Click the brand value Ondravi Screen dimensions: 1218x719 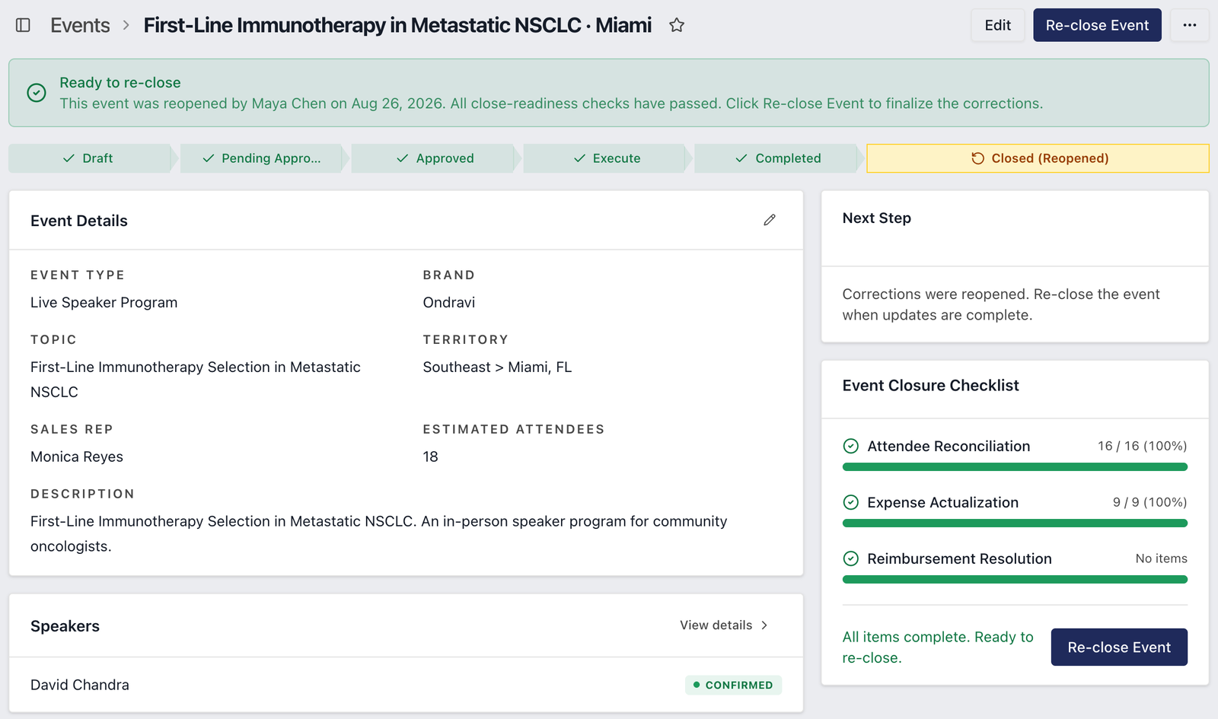click(x=449, y=302)
